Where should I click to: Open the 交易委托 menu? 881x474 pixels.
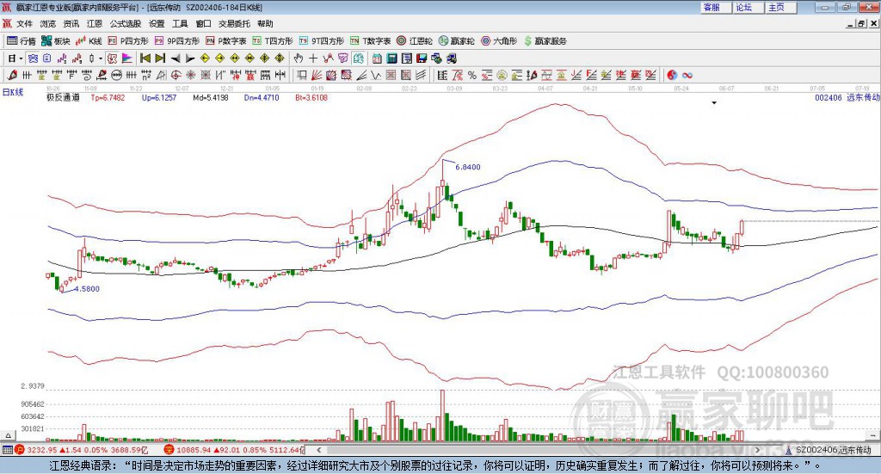234,23
